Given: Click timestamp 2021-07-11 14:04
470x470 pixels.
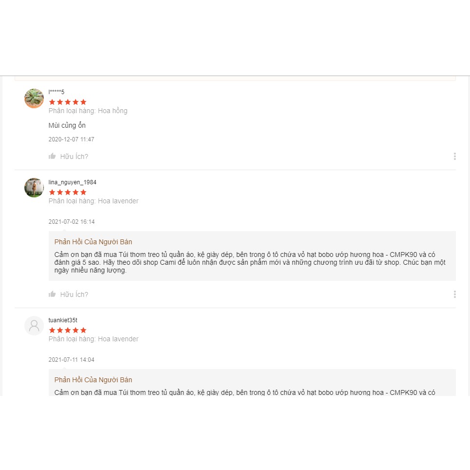Looking at the screenshot, I should tap(72, 360).
